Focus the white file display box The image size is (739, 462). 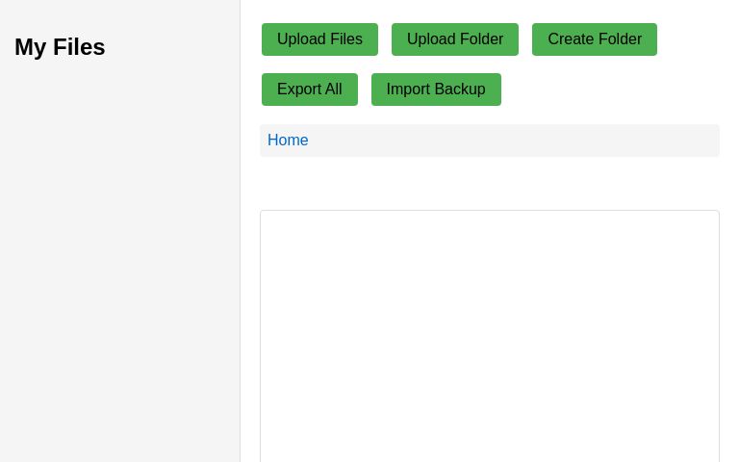489,337
